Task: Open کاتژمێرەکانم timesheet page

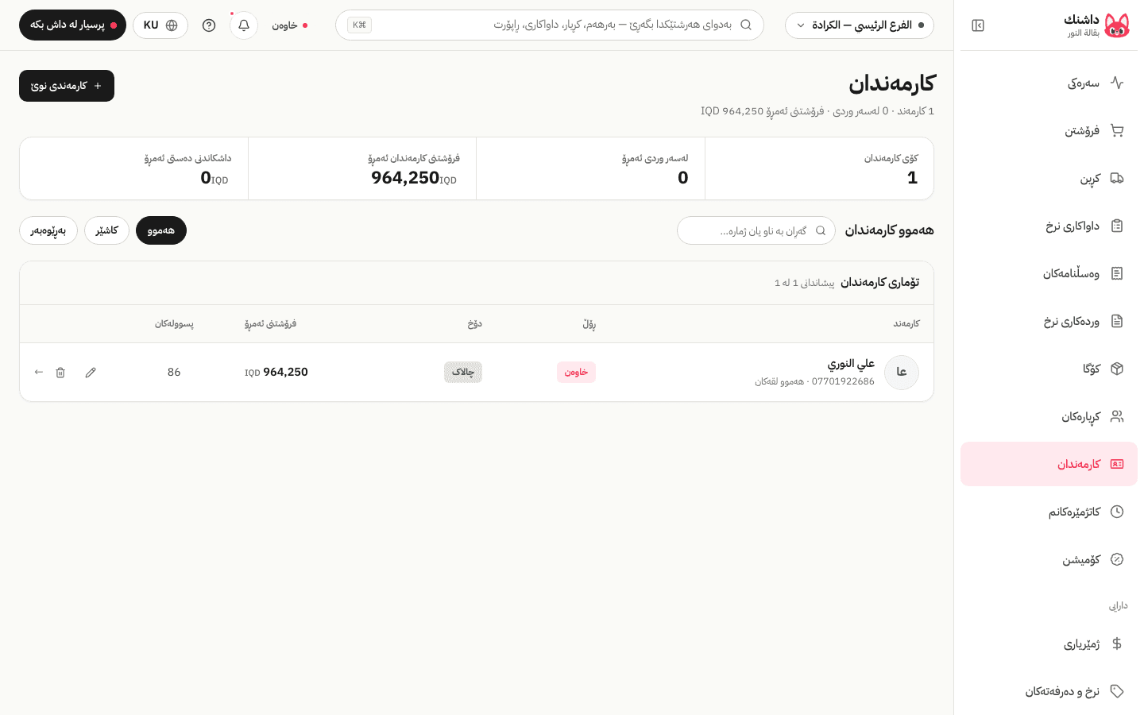Action: pyautogui.click(x=1049, y=512)
